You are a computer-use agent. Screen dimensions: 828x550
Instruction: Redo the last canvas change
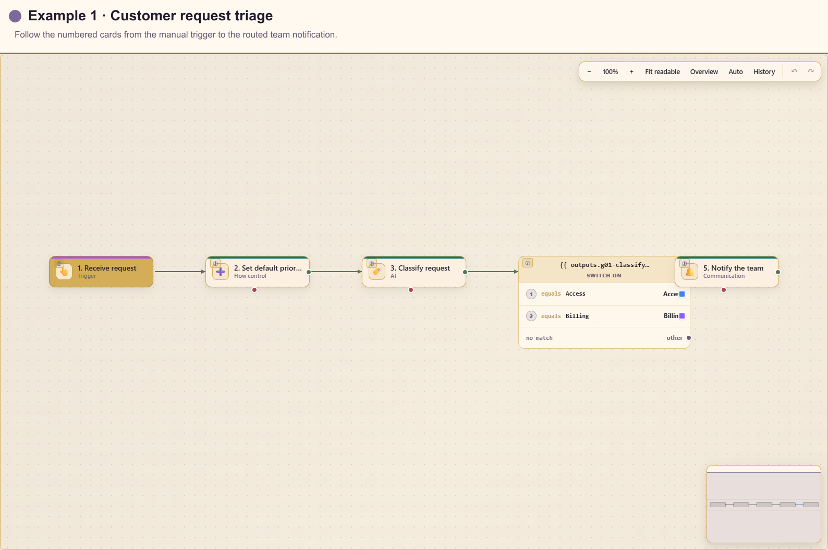pyautogui.click(x=811, y=71)
